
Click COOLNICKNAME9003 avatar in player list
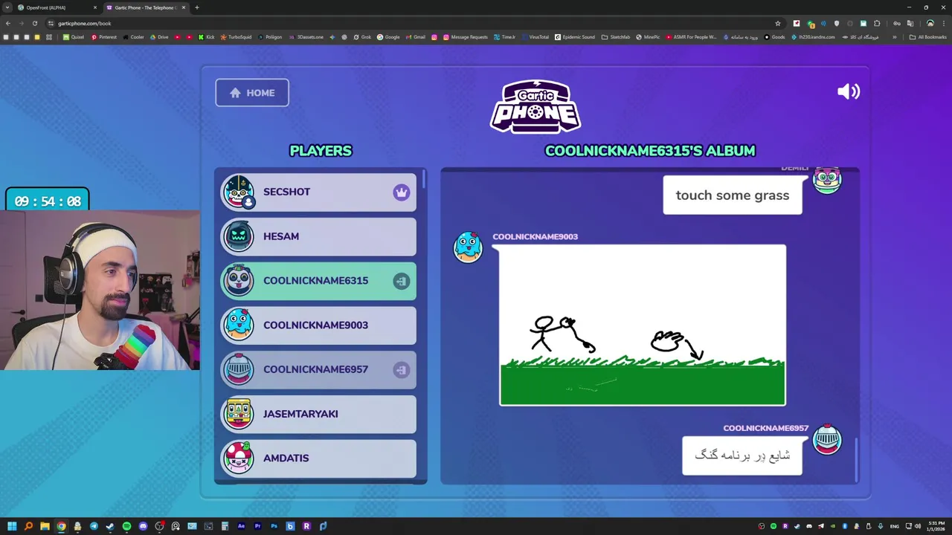click(x=239, y=325)
